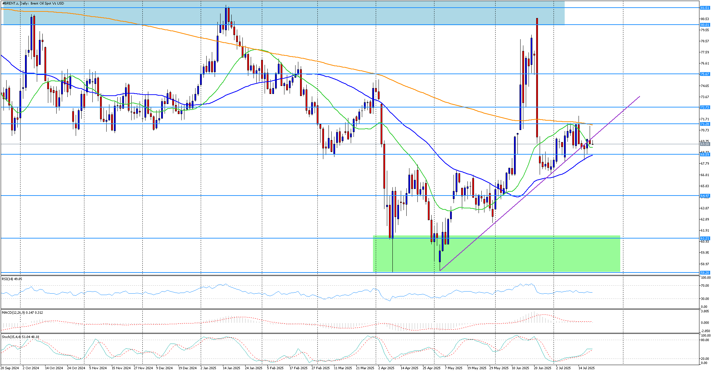
Task: Click the 27 Nov 2024 date label
Action: tap(143, 368)
